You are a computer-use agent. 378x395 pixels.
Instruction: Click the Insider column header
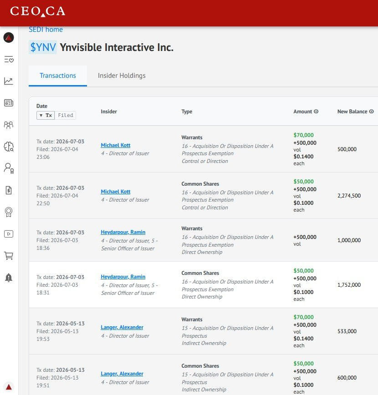click(109, 111)
